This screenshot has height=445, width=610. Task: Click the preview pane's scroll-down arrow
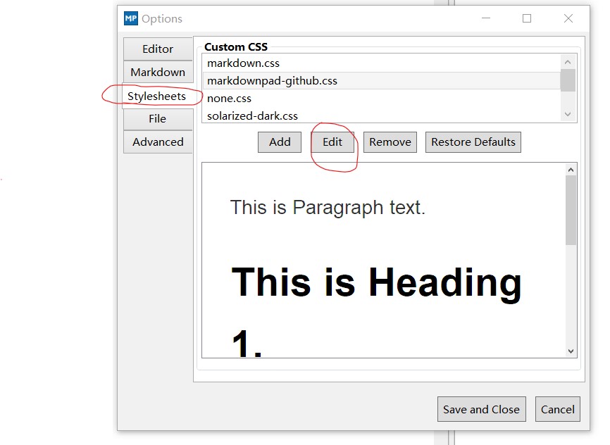pyautogui.click(x=571, y=350)
